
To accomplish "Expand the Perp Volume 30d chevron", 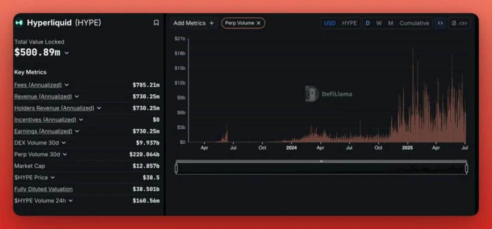I will click(65, 154).
